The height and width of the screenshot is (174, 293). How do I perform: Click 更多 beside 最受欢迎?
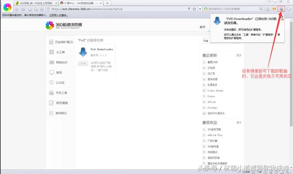pos(239,123)
